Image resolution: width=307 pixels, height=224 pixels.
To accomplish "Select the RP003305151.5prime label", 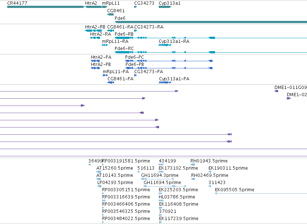I will [x=126, y=190].
